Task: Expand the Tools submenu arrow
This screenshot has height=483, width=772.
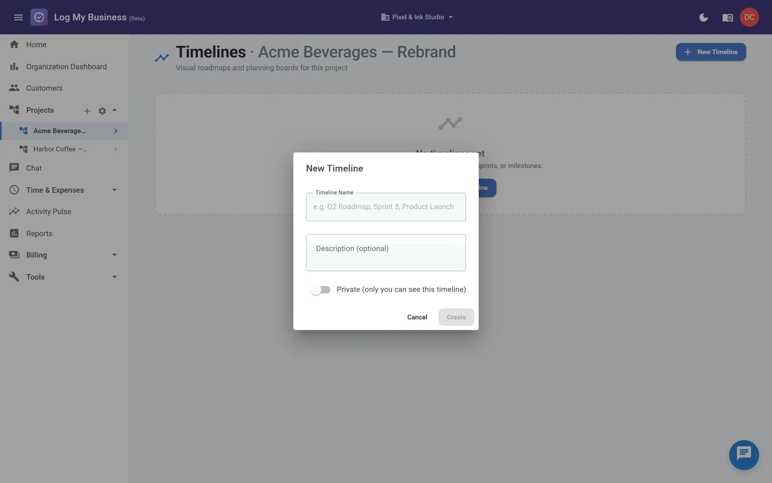Action: [x=114, y=277]
